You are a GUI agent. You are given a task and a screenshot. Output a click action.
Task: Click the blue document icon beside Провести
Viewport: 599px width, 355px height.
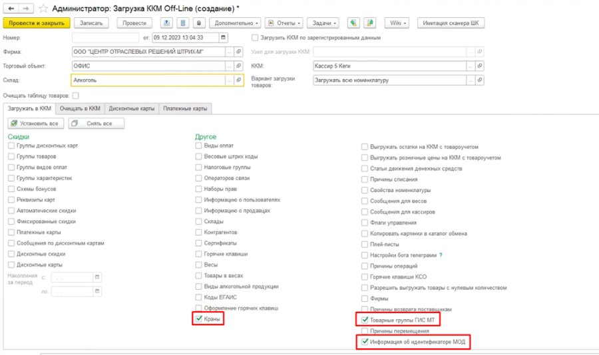point(166,23)
